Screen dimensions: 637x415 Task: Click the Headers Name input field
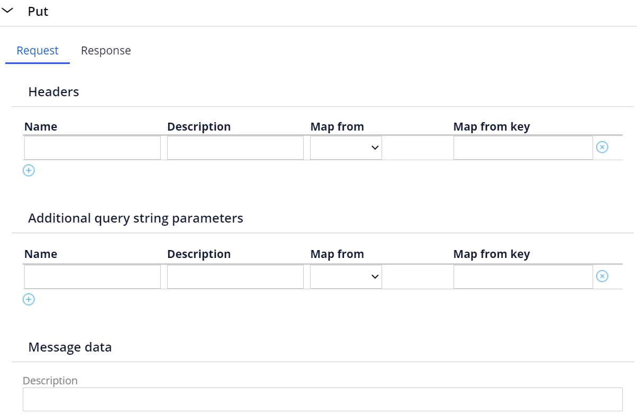[92, 147]
